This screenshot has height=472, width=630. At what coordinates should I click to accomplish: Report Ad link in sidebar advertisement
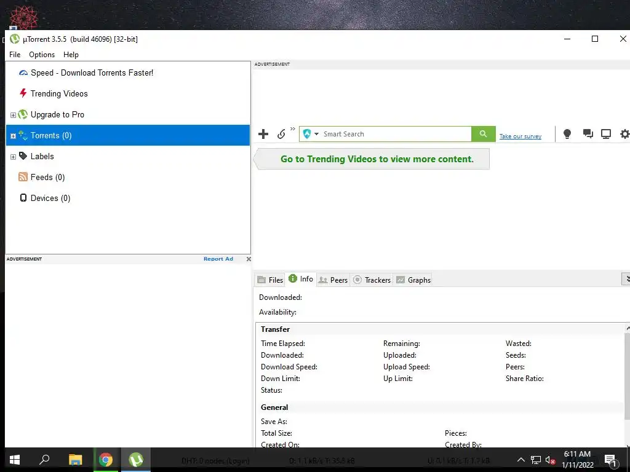coord(218,259)
